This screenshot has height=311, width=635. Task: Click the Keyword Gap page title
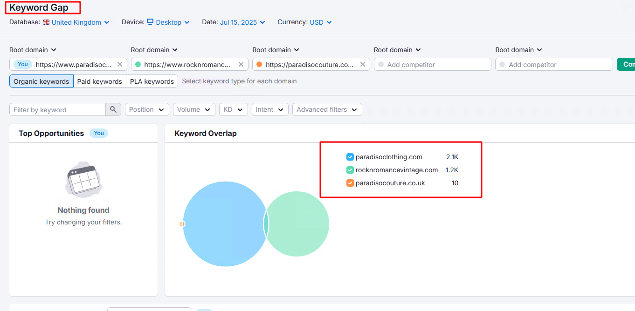[39, 7]
